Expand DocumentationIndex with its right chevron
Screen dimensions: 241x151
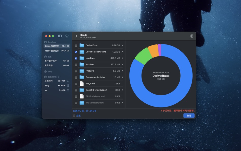point(122,77)
